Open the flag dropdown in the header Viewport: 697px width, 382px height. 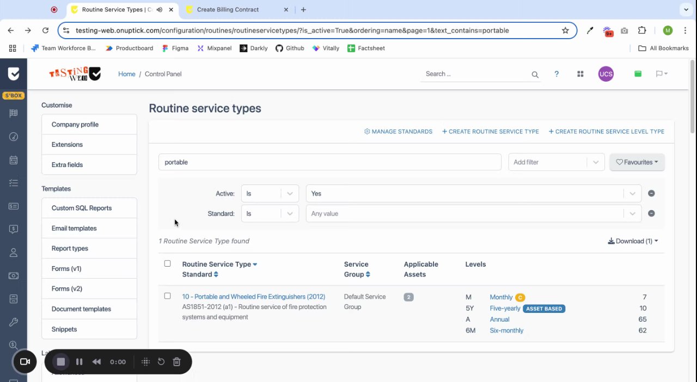click(x=662, y=74)
